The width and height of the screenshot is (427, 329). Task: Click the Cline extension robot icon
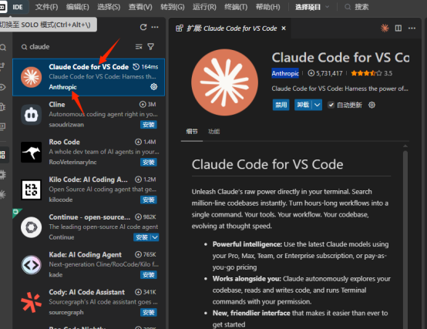tap(32, 115)
